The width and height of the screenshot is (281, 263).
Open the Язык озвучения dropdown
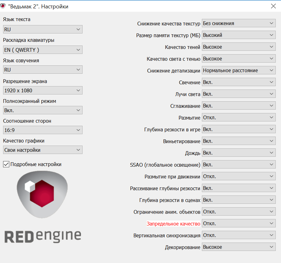point(43,70)
